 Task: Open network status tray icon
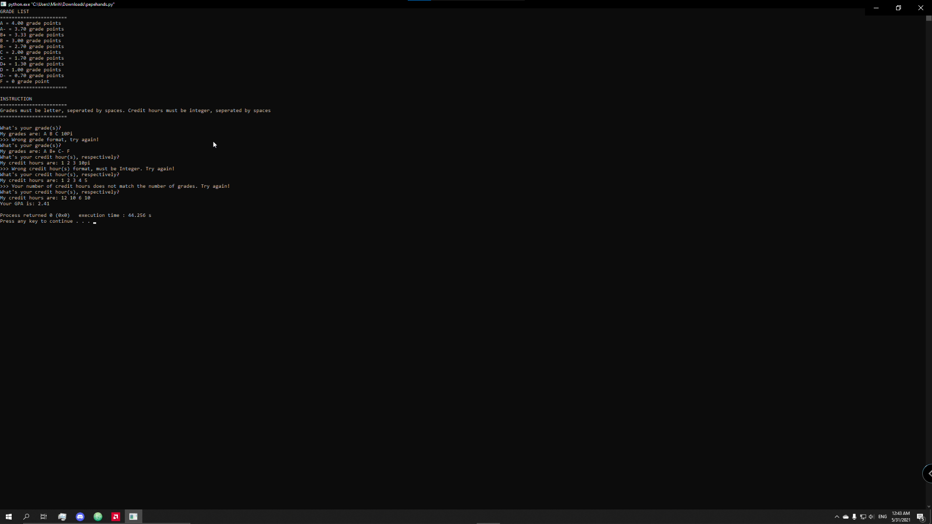(863, 517)
